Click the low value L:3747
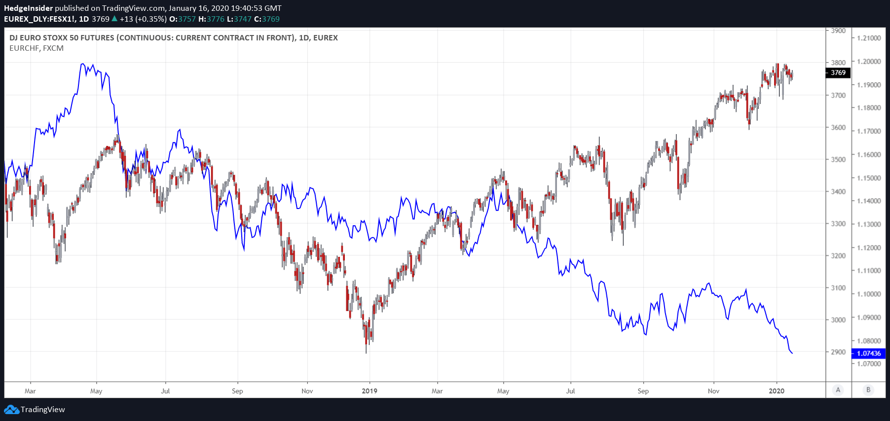 click(239, 19)
